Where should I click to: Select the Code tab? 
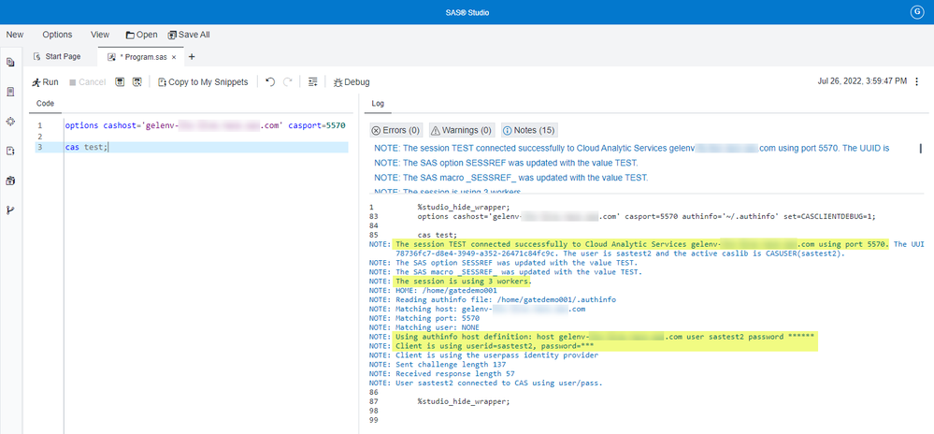(x=45, y=104)
